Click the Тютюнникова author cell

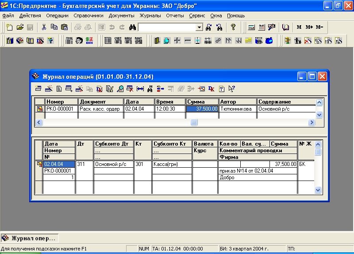238,109
